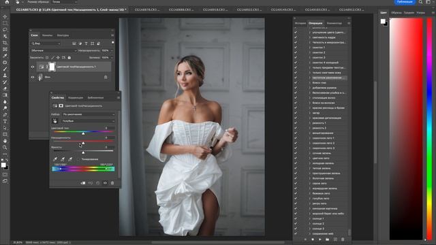Screen dimensions: 436x245
Task: Click the targeted adjustment hand tool in Properties
Action: [54, 121]
